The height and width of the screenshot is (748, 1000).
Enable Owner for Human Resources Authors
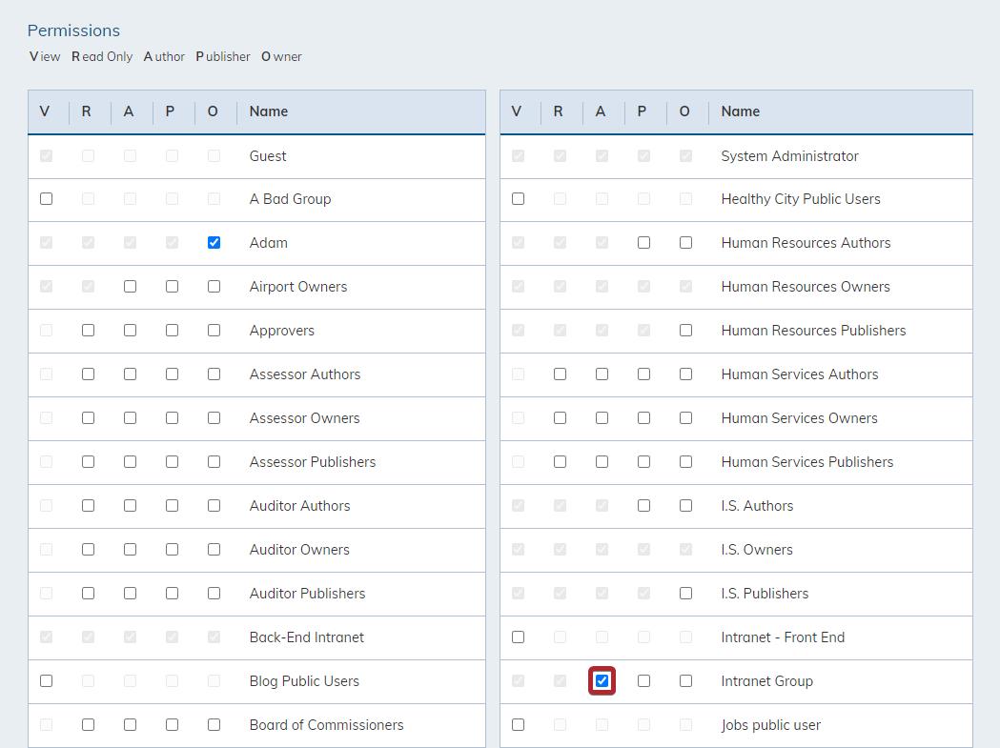click(685, 243)
